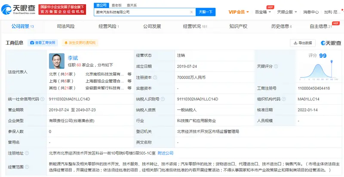
Task: Click the TianYanCha logo at top left
Action: (x=18, y=9)
